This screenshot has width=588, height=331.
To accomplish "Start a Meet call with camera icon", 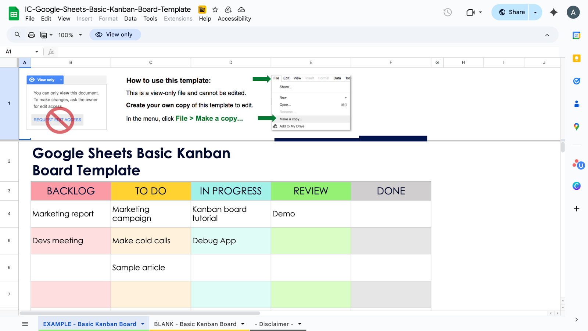I will [x=470, y=12].
